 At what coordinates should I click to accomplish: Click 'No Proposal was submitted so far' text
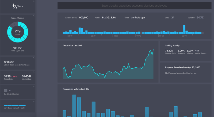click(x=181, y=73)
